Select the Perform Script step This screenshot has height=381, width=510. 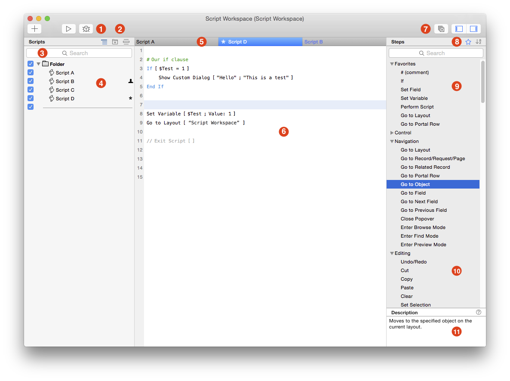[x=417, y=107]
